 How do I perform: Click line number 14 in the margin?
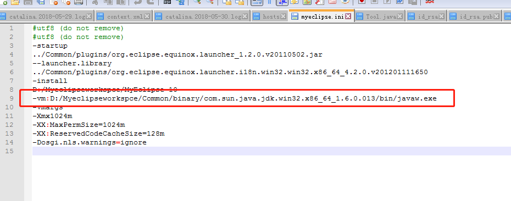pyautogui.click(x=9, y=142)
